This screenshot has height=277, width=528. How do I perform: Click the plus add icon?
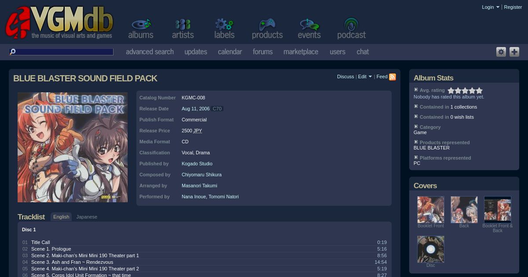[x=514, y=52]
